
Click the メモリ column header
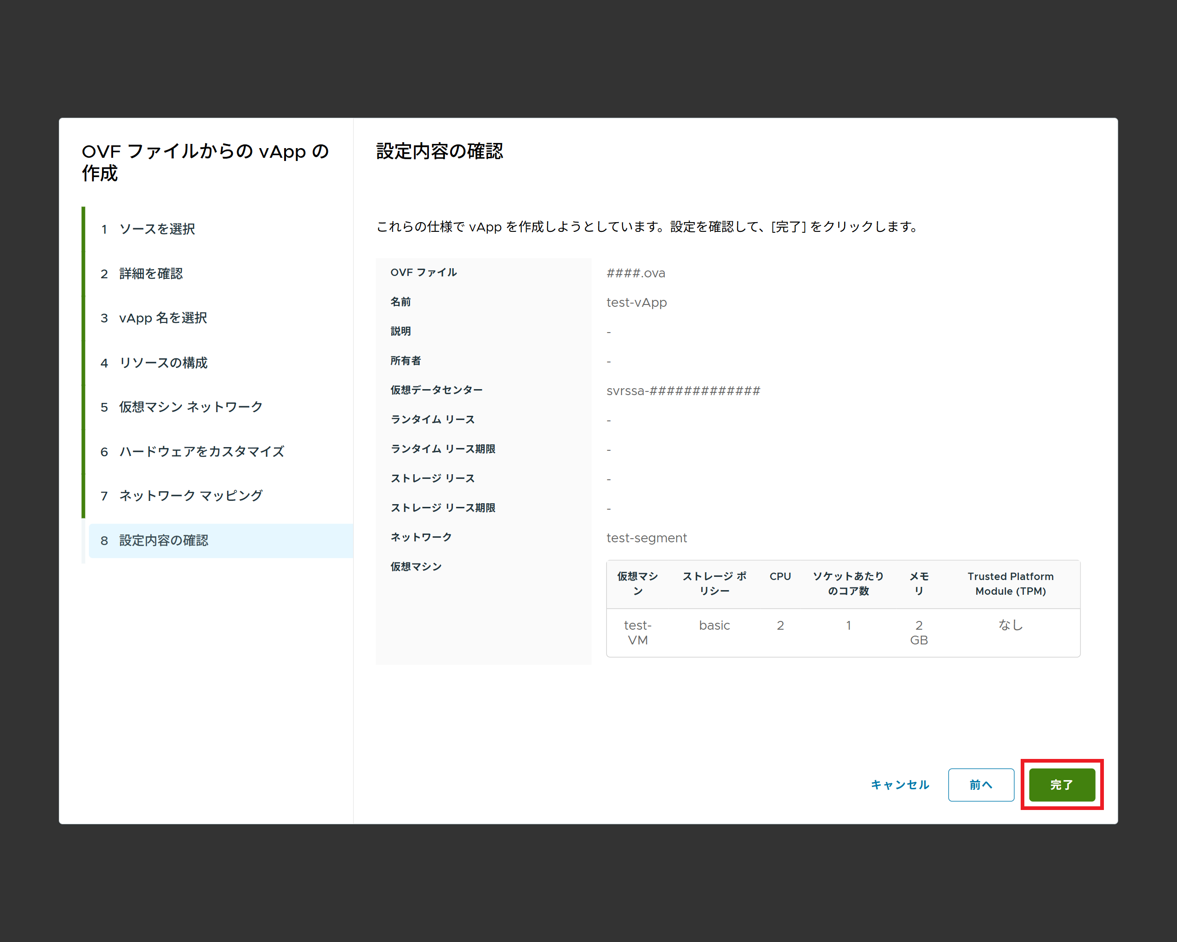[x=919, y=583]
